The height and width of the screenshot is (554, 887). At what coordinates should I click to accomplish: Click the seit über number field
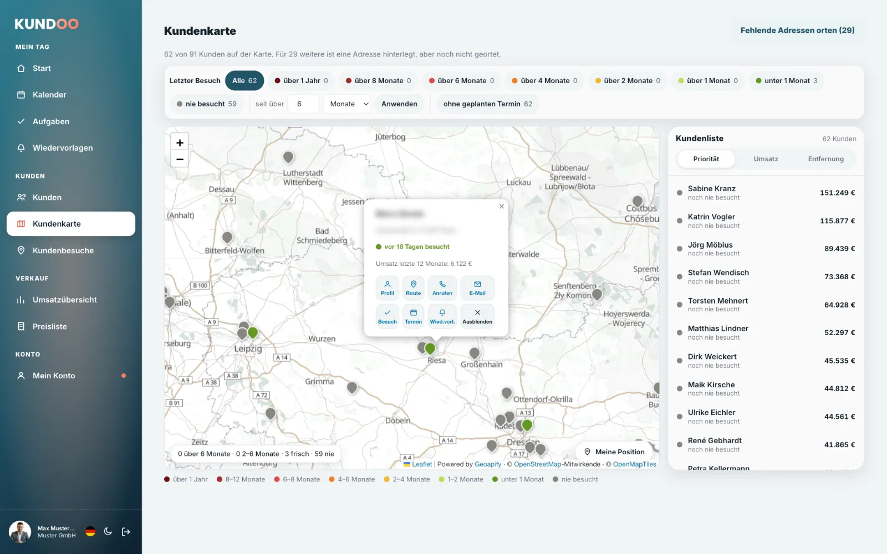(x=303, y=104)
